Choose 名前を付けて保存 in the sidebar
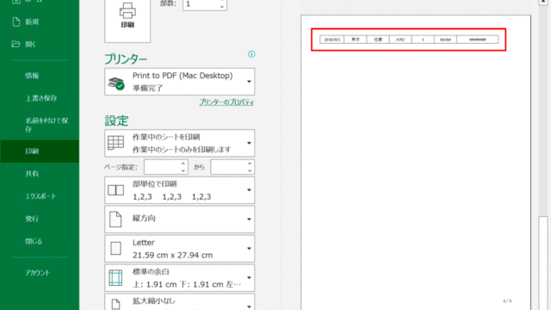Screen dimensions: 551x310 coord(46,125)
